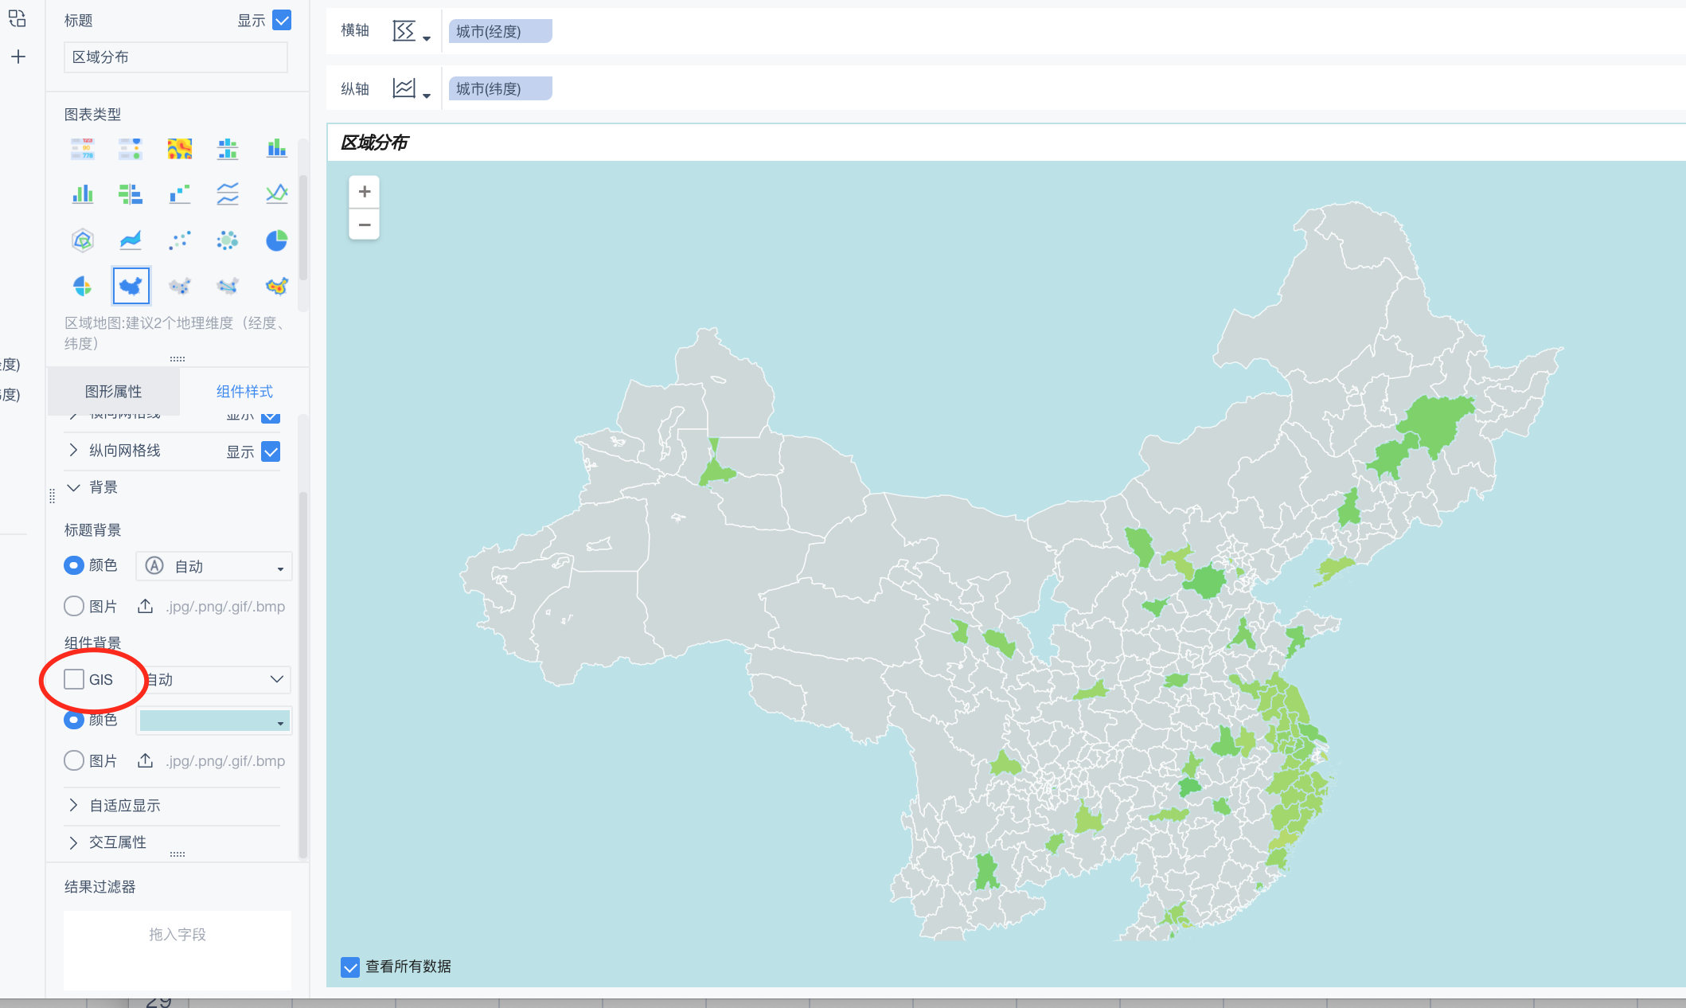Open the 横轴 axis type dropdown
1686x1008 pixels.
point(412,32)
